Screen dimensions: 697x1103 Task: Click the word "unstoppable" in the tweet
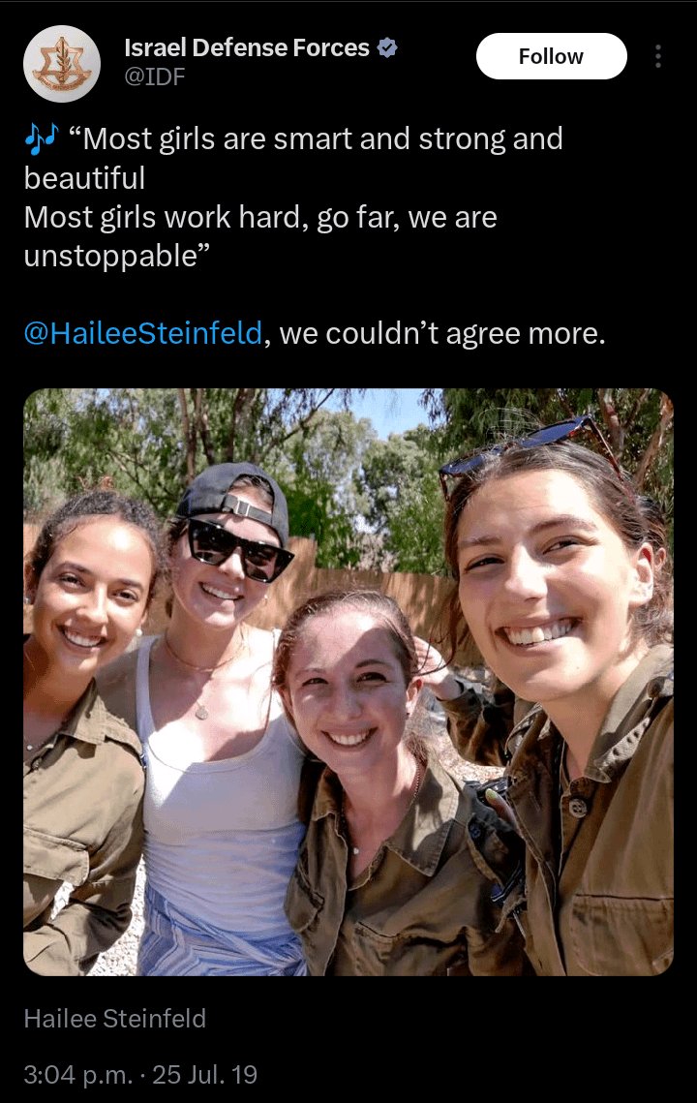point(110,256)
